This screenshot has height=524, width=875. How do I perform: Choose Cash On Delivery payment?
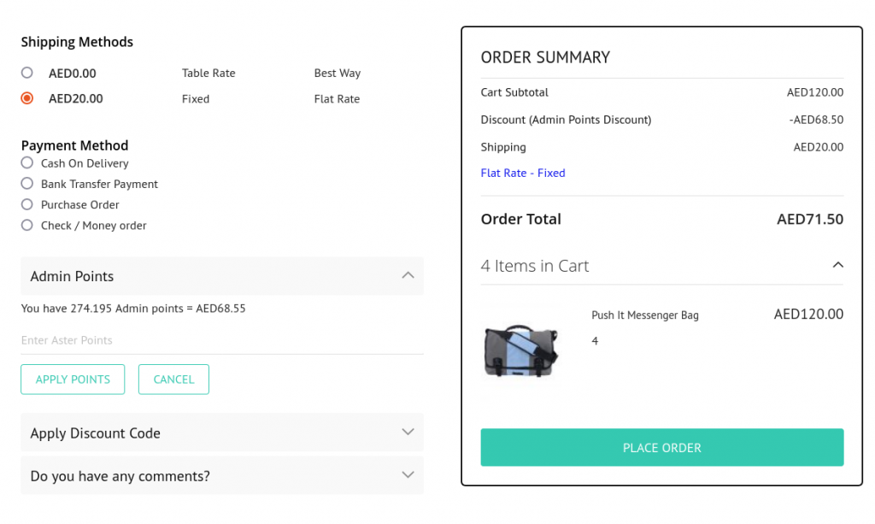click(26, 163)
